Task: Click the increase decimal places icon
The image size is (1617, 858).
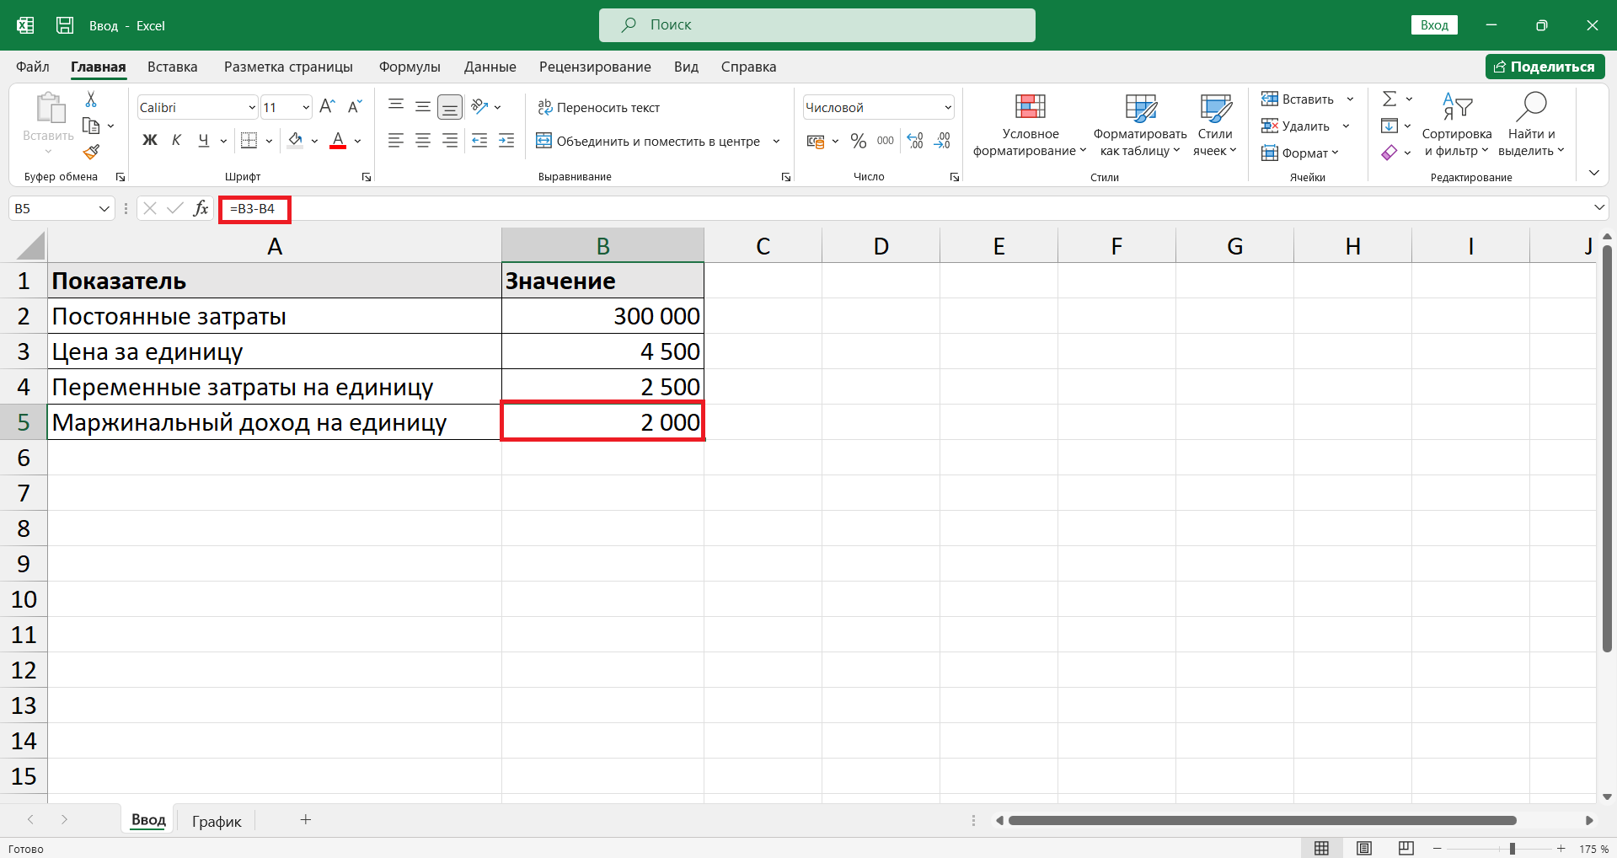Action: point(915,141)
